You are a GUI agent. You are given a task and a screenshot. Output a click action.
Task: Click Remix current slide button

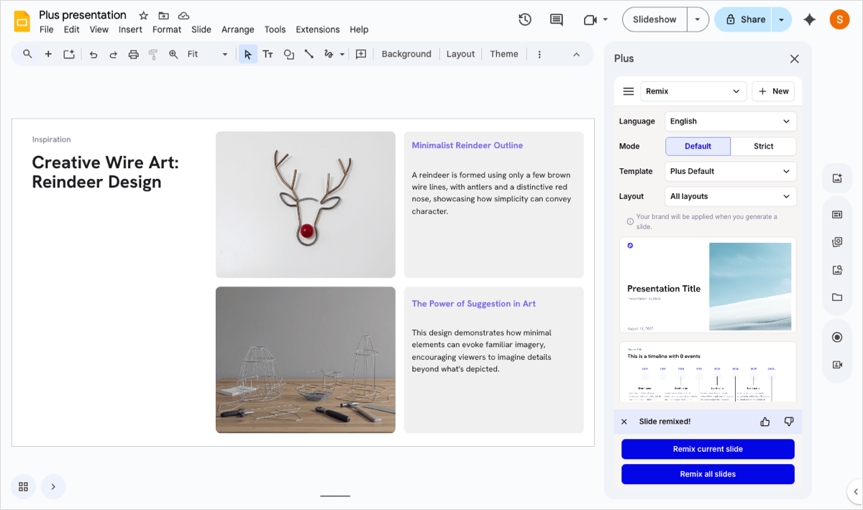click(x=708, y=449)
